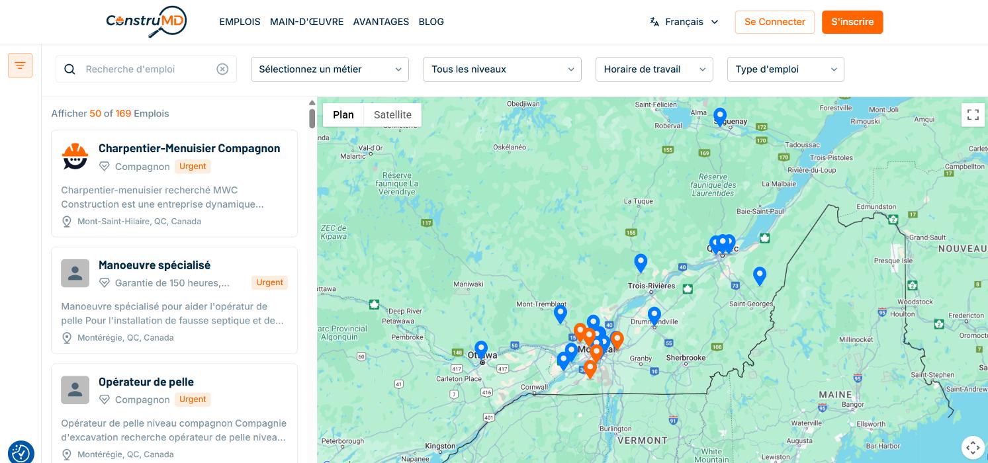Click the blue map pin at Saguenay

(x=719, y=116)
